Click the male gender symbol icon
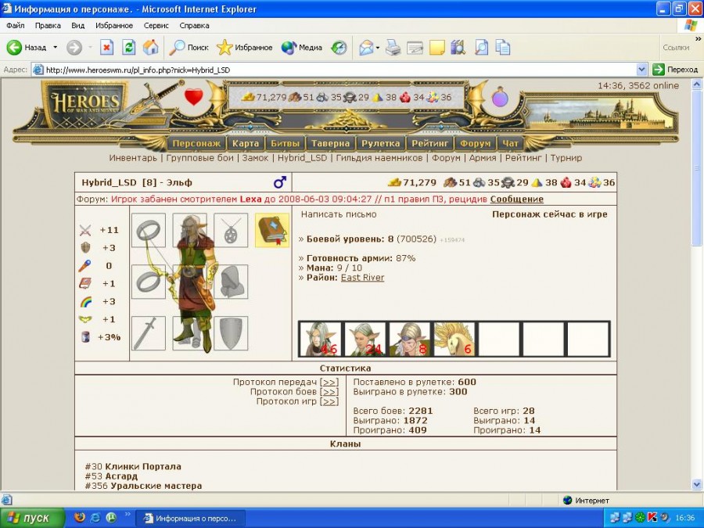 [280, 182]
